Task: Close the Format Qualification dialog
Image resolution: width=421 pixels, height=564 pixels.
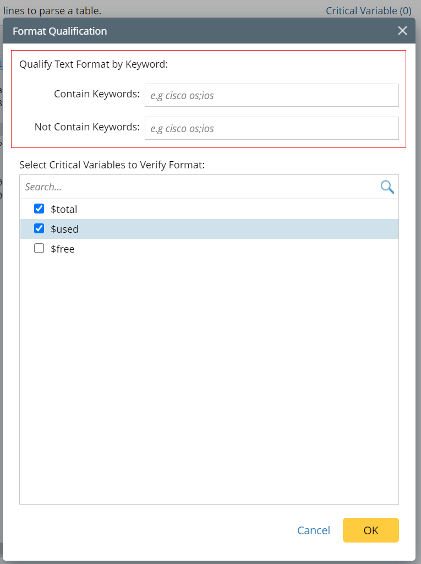Action: click(x=402, y=31)
